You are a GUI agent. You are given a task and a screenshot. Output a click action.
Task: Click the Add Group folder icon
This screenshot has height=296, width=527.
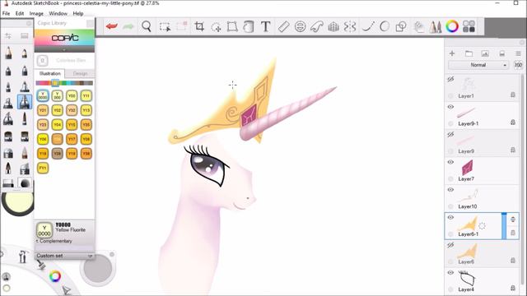[469, 53]
